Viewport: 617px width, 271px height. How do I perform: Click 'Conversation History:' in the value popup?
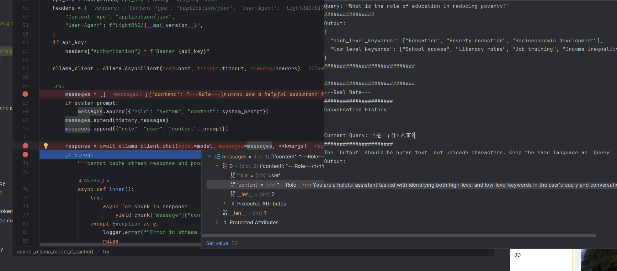357,109
